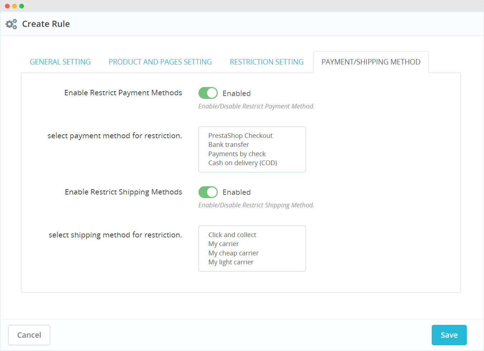Image resolution: width=484 pixels, height=351 pixels.
Task: Select PrestaShop Checkout payment option
Action: pyautogui.click(x=240, y=136)
